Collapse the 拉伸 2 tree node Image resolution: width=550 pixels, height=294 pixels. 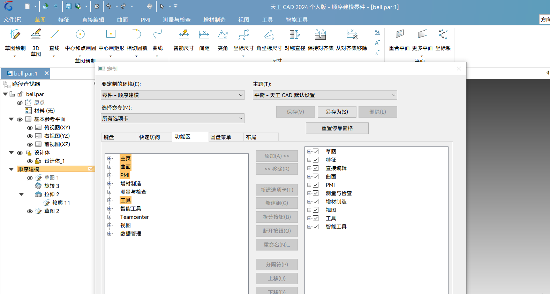[21, 194]
